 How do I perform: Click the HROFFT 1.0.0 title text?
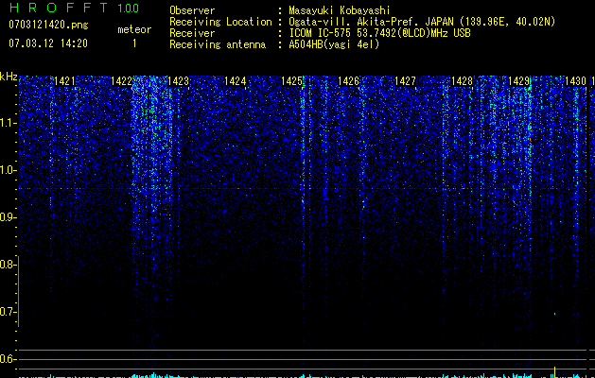[x=74, y=8]
